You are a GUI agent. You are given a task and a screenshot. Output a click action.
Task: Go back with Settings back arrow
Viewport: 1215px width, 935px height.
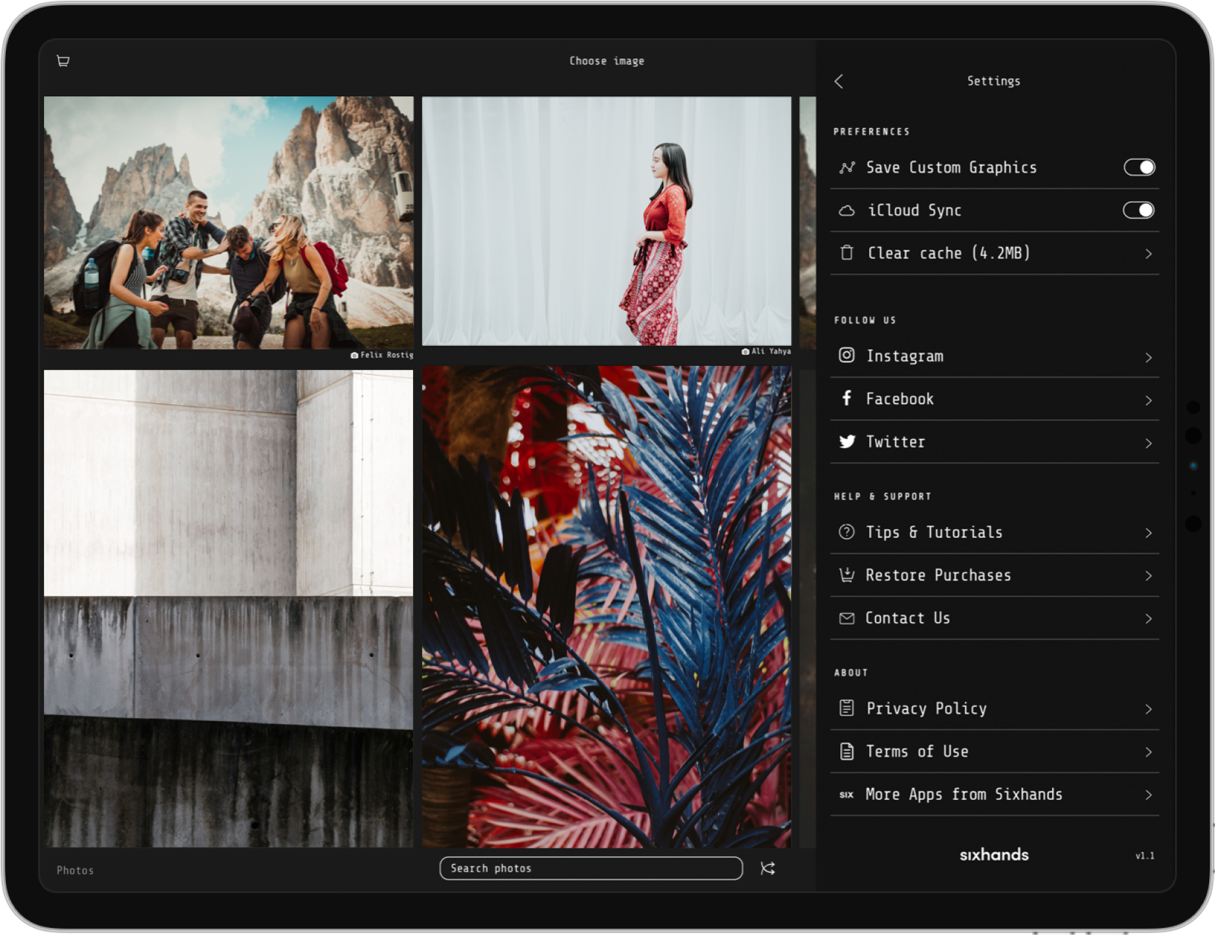pos(839,81)
